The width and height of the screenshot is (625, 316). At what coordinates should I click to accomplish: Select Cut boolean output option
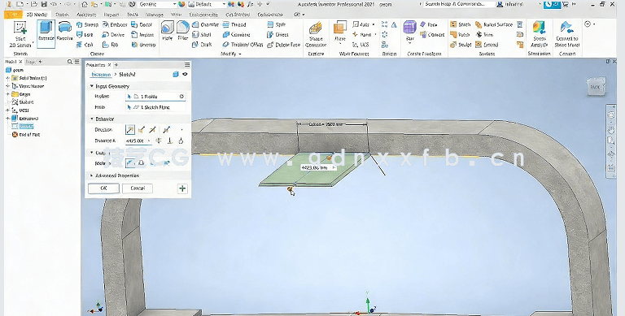141,162
